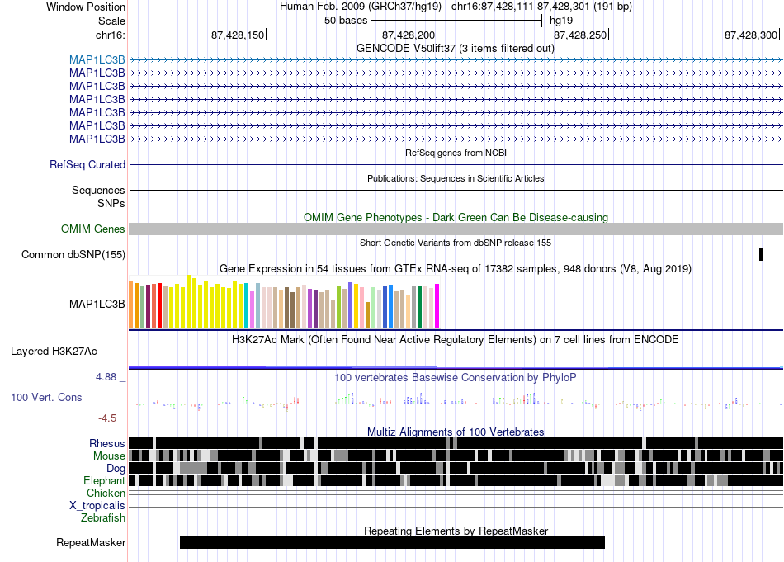This screenshot has width=784, height=562.
Task: Click the 87,428,200 ruler position
Action: [x=409, y=35]
